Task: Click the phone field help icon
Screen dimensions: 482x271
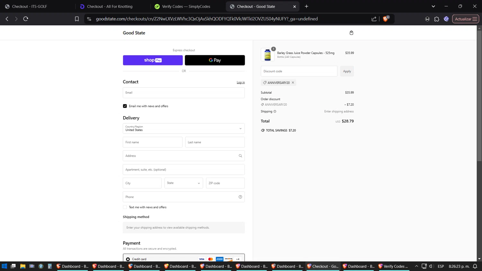Action: (x=240, y=197)
